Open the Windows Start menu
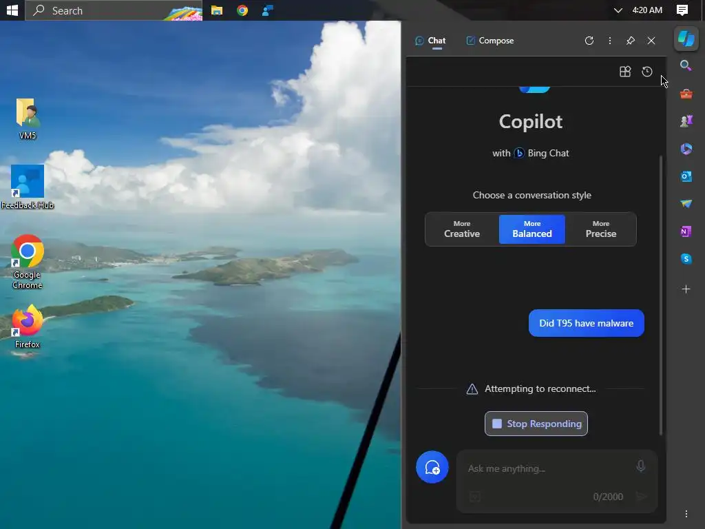This screenshot has height=529, width=705. point(12,10)
